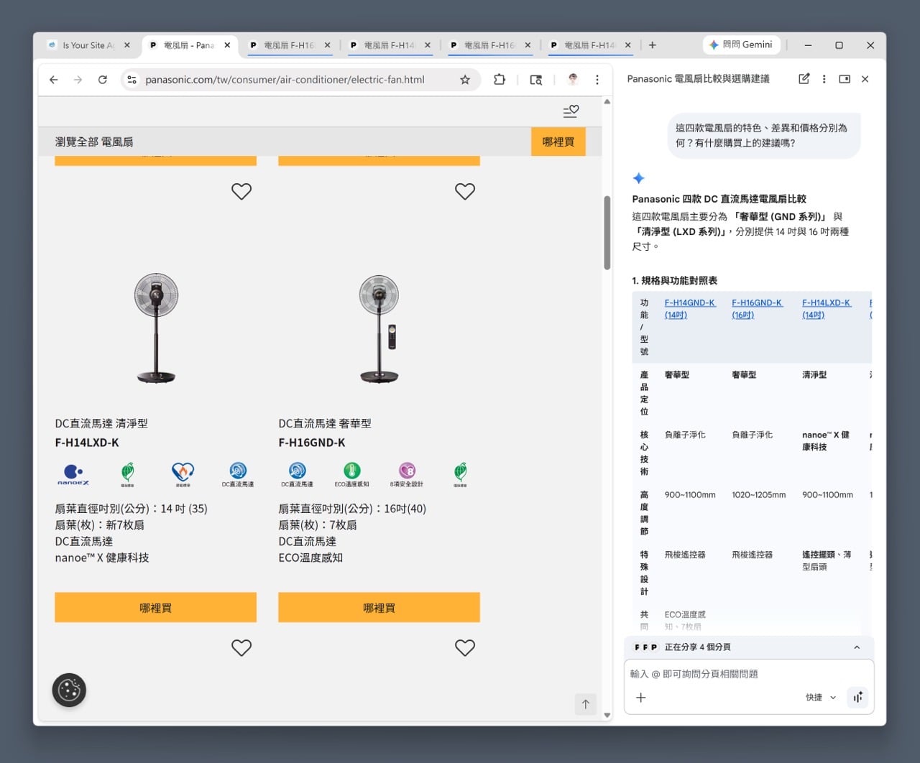The height and width of the screenshot is (763, 920).
Task: Open the Panasonic wishlist icon in header
Action: click(x=571, y=111)
